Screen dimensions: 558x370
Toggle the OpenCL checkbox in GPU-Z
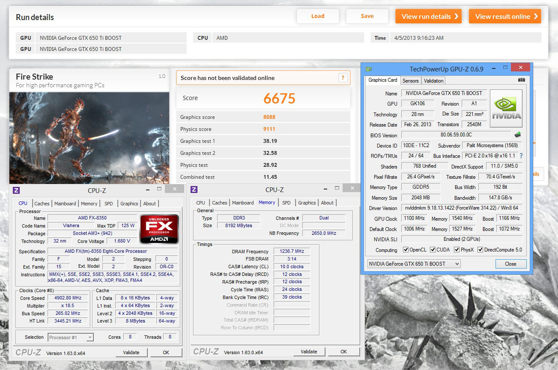click(x=406, y=250)
